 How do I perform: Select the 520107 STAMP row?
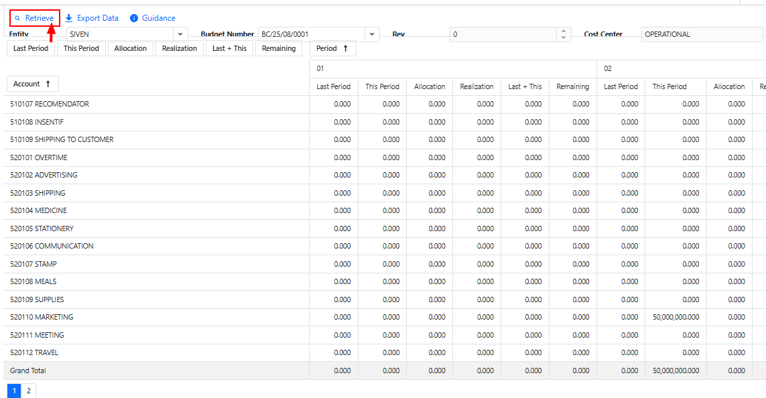(x=156, y=264)
